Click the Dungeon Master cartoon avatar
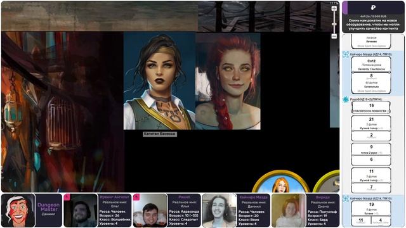The width and height of the screenshot is (406, 228). tap(18, 210)
